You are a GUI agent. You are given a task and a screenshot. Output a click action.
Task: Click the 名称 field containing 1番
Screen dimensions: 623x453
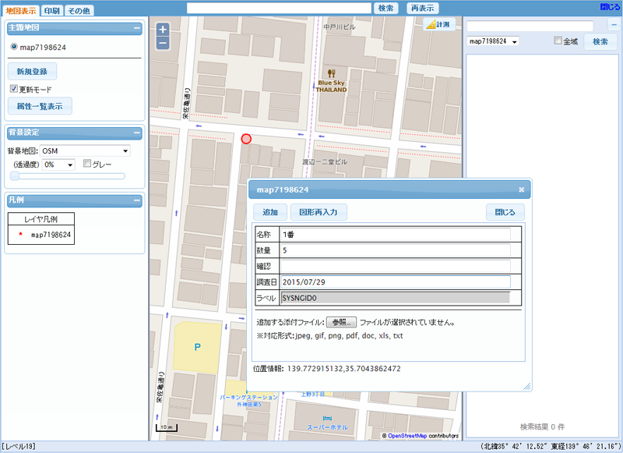click(x=396, y=235)
